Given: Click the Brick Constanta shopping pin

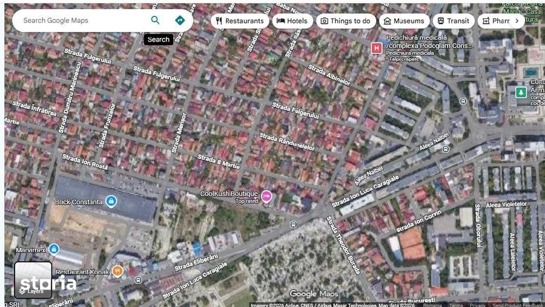Looking at the screenshot, I should [x=111, y=201].
